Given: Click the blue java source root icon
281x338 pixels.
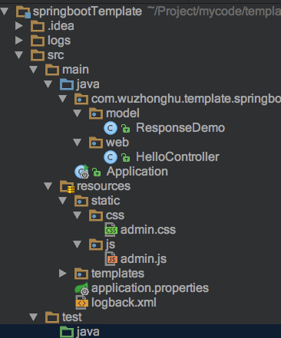Looking at the screenshot, I should [67, 84].
